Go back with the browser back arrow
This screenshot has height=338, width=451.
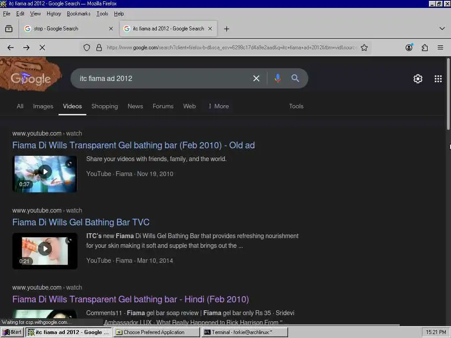pyautogui.click(x=11, y=48)
